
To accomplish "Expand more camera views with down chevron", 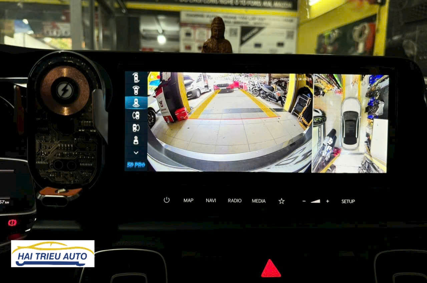I will click(x=136, y=152).
